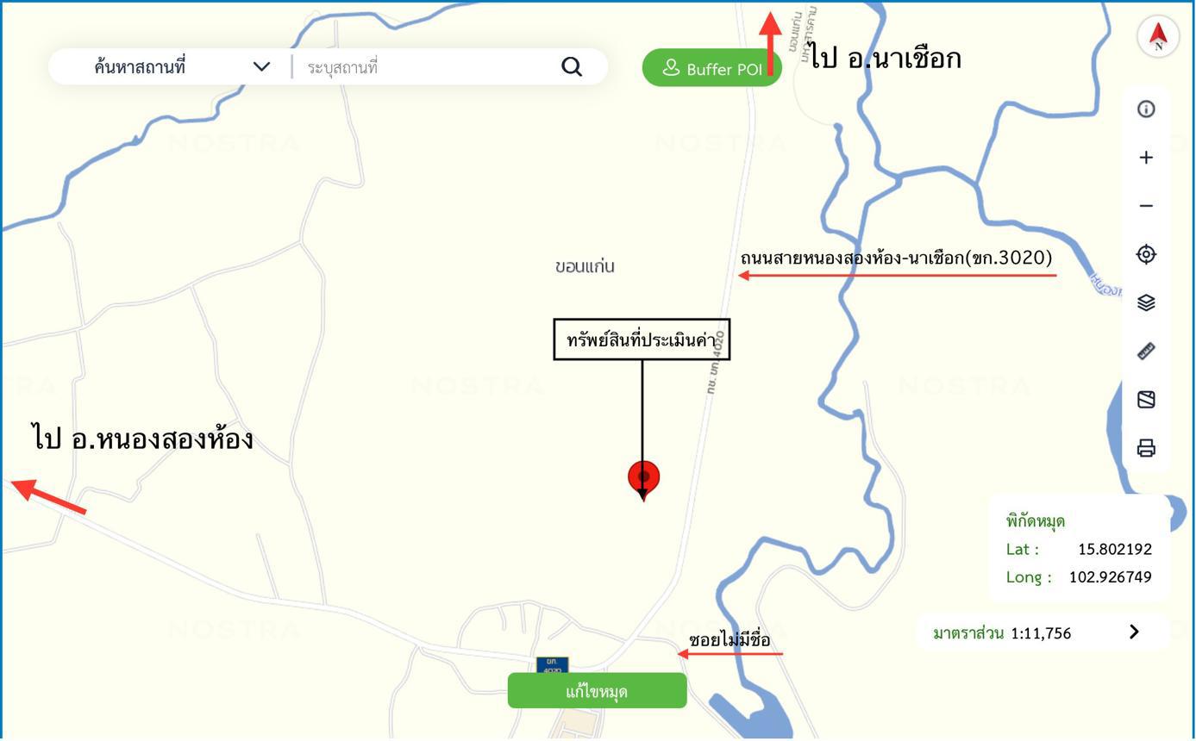The image size is (1196, 741).
Task: Click the red location pin marker
Action: point(643,478)
